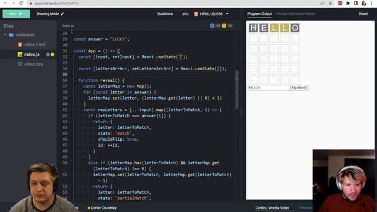Enable Drawing Mode with the pencil

[50, 14]
